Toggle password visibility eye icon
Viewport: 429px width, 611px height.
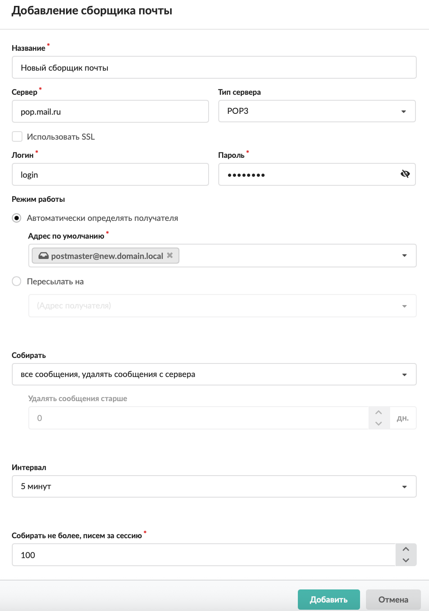[x=405, y=174]
